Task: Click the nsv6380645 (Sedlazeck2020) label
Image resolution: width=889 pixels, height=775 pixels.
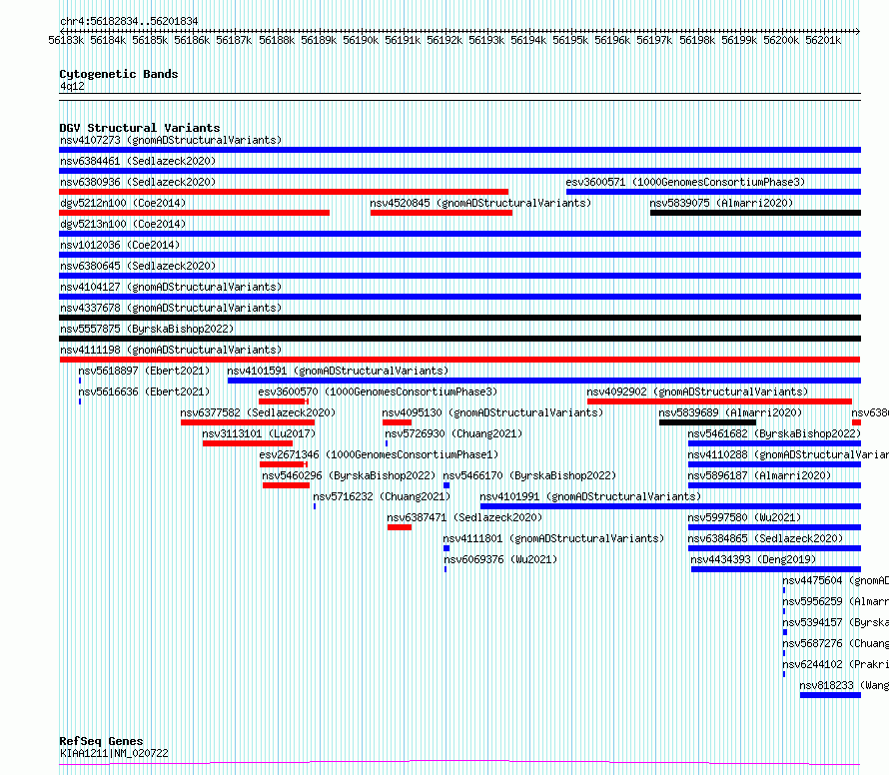Action: click(x=138, y=266)
